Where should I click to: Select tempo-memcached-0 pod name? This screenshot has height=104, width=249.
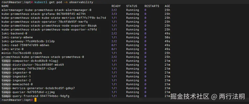point(17,84)
